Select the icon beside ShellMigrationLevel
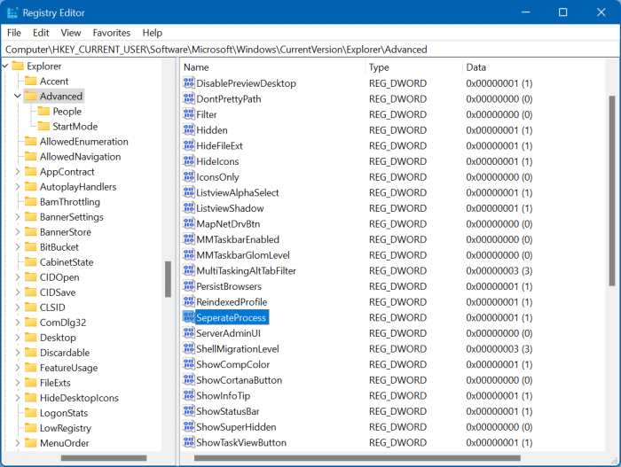621x467 pixels. (x=188, y=348)
